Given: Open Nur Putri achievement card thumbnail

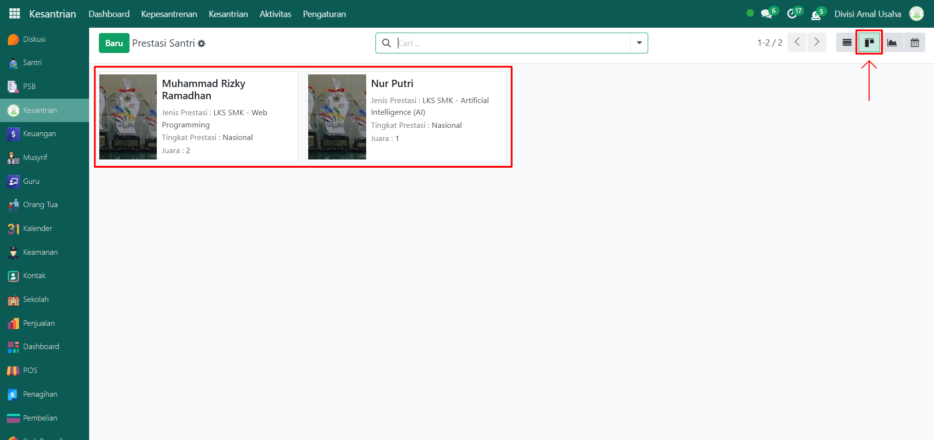Looking at the screenshot, I should tap(337, 117).
